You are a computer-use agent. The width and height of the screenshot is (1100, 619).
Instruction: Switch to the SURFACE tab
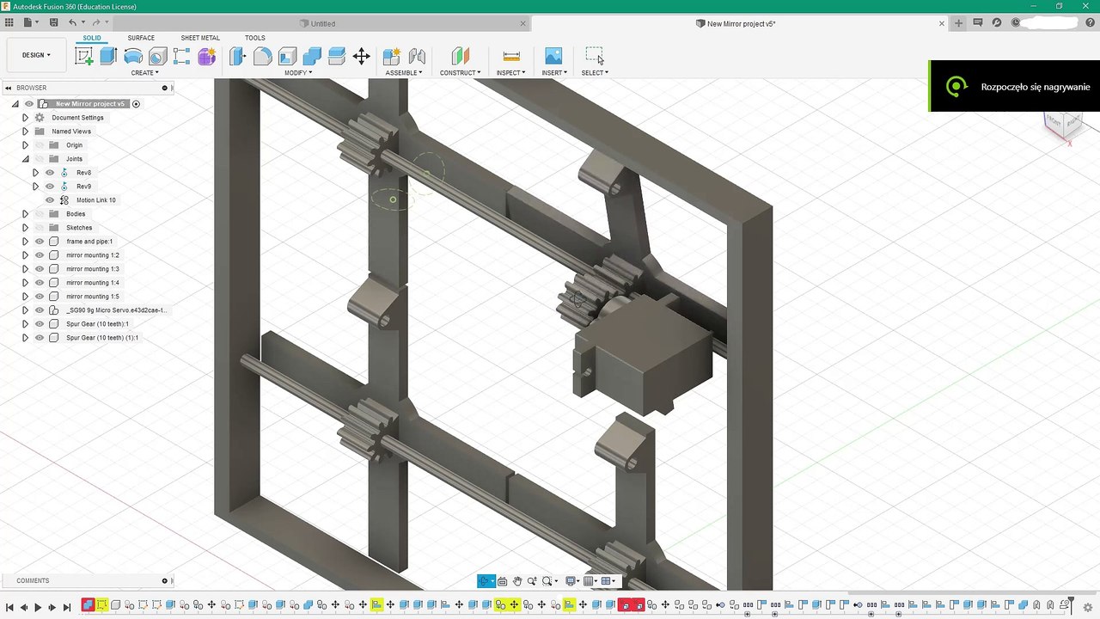141,38
